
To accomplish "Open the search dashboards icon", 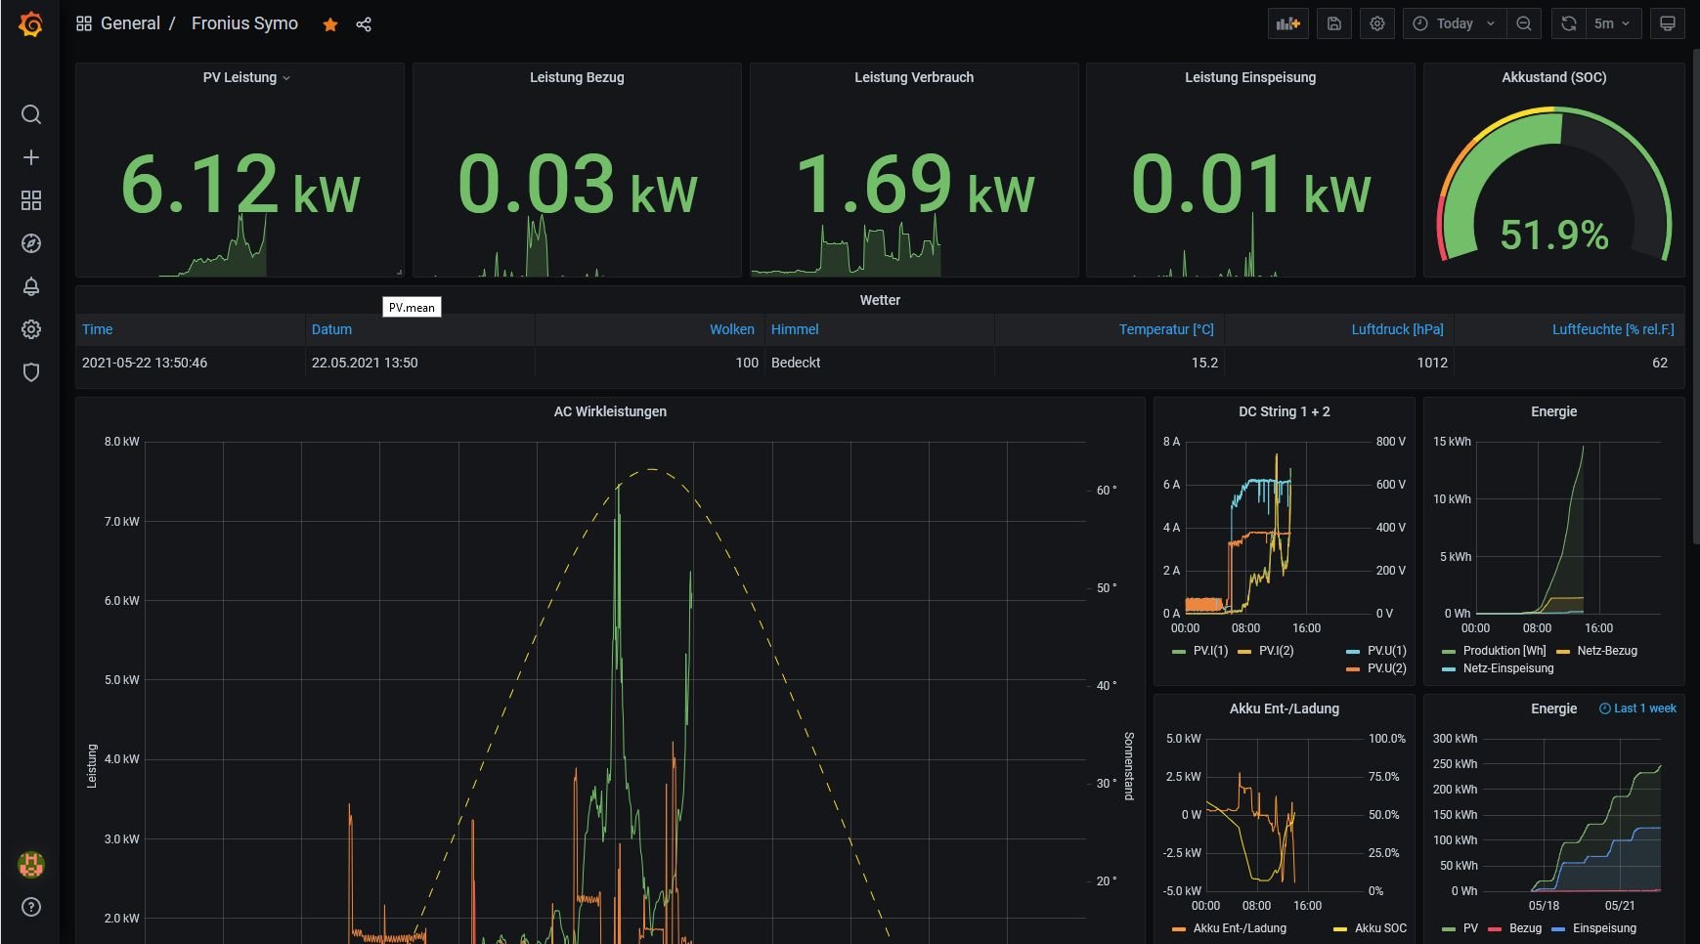I will point(31,114).
